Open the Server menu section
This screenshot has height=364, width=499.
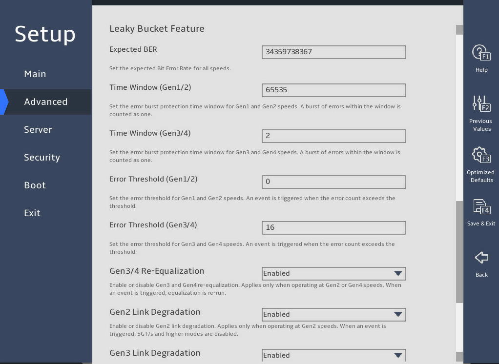[38, 130]
